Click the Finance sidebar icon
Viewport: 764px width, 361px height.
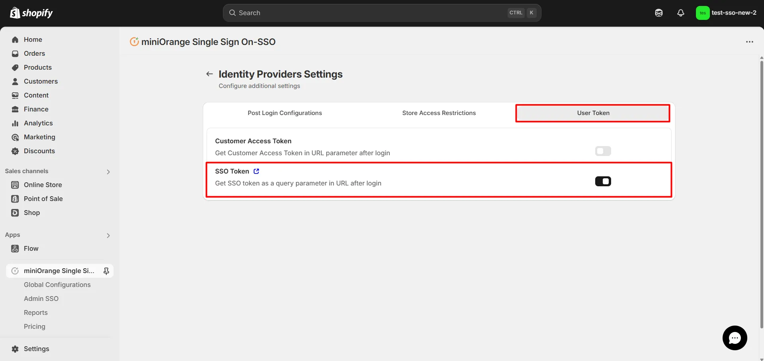[15, 109]
